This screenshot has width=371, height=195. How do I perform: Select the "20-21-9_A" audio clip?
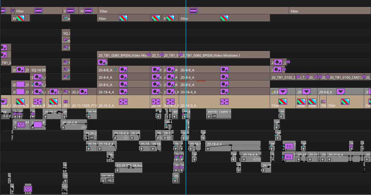(x=345, y=157)
